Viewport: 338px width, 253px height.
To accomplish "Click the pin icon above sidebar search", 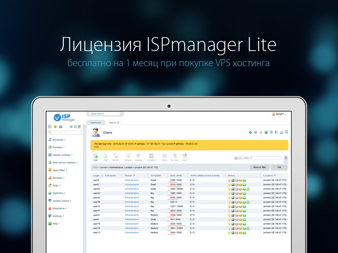I will [79, 126].
